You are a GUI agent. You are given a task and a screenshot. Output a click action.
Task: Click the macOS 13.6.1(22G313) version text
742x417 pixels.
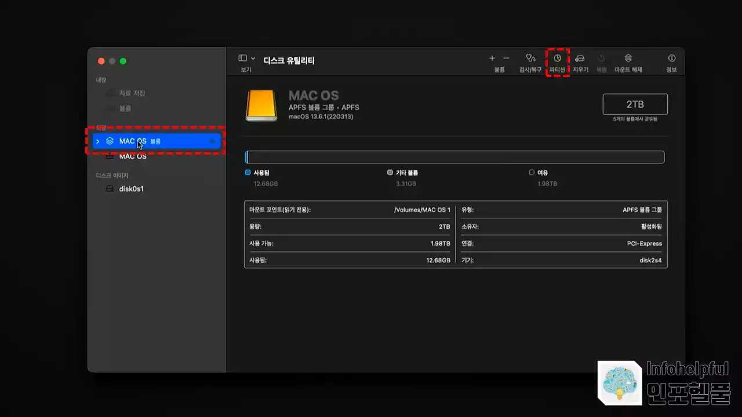coord(321,116)
